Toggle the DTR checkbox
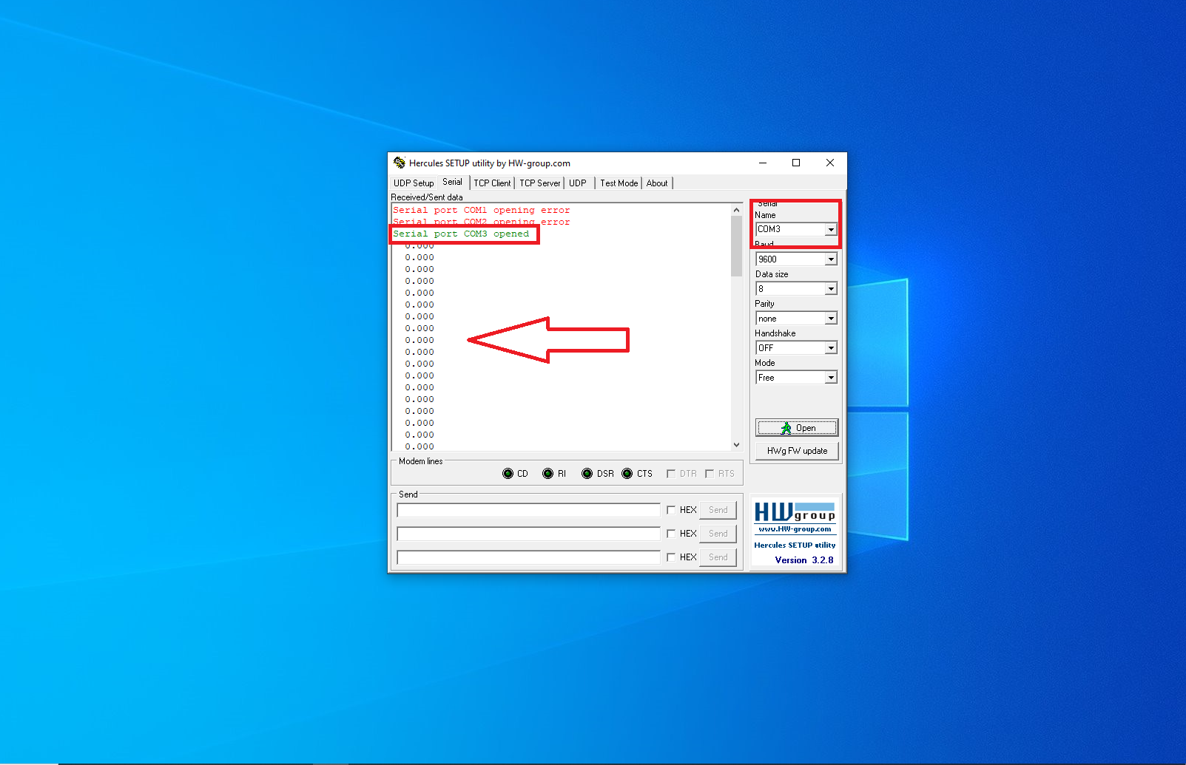1186x765 pixels. tap(671, 474)
